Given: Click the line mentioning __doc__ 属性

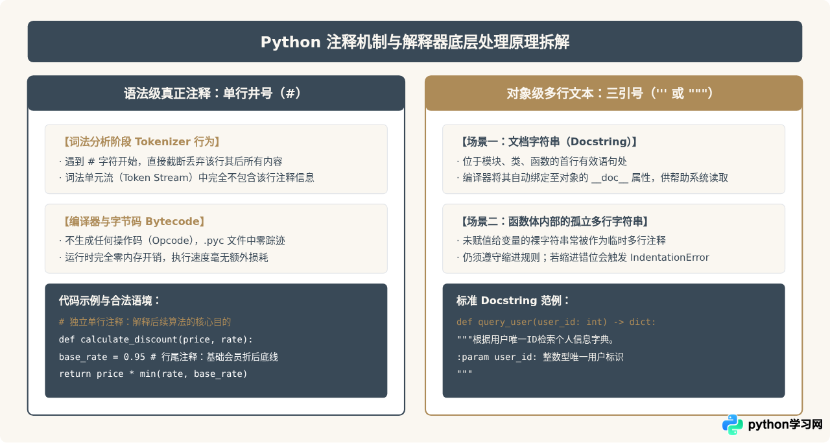Looking at the screenshot, I should [x=592, y=177].
